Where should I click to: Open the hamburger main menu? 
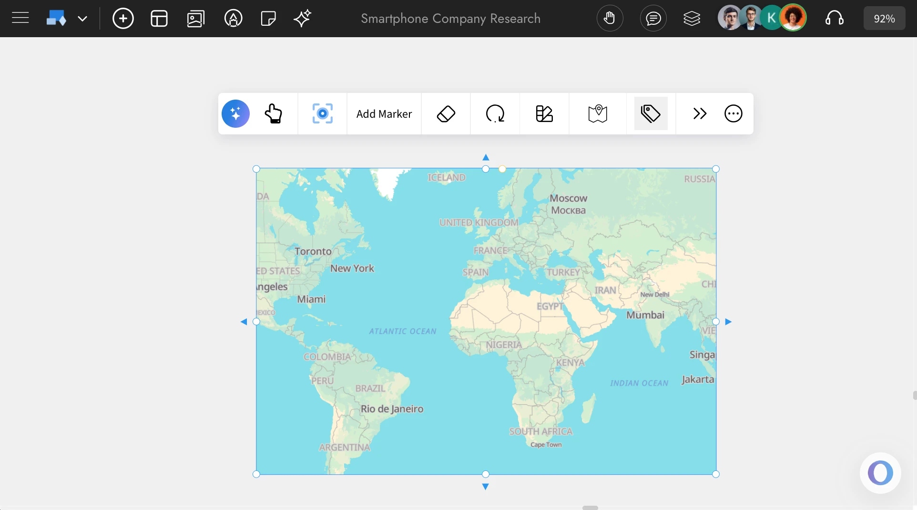point(20,18)
